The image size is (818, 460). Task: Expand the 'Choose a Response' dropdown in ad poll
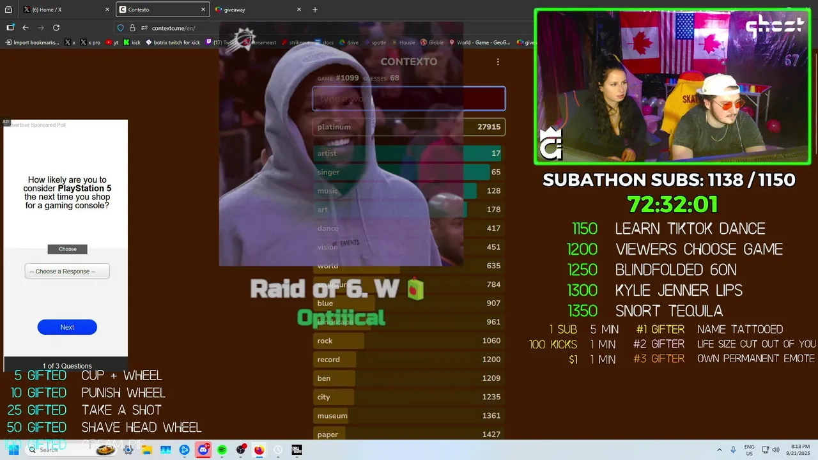67,271
